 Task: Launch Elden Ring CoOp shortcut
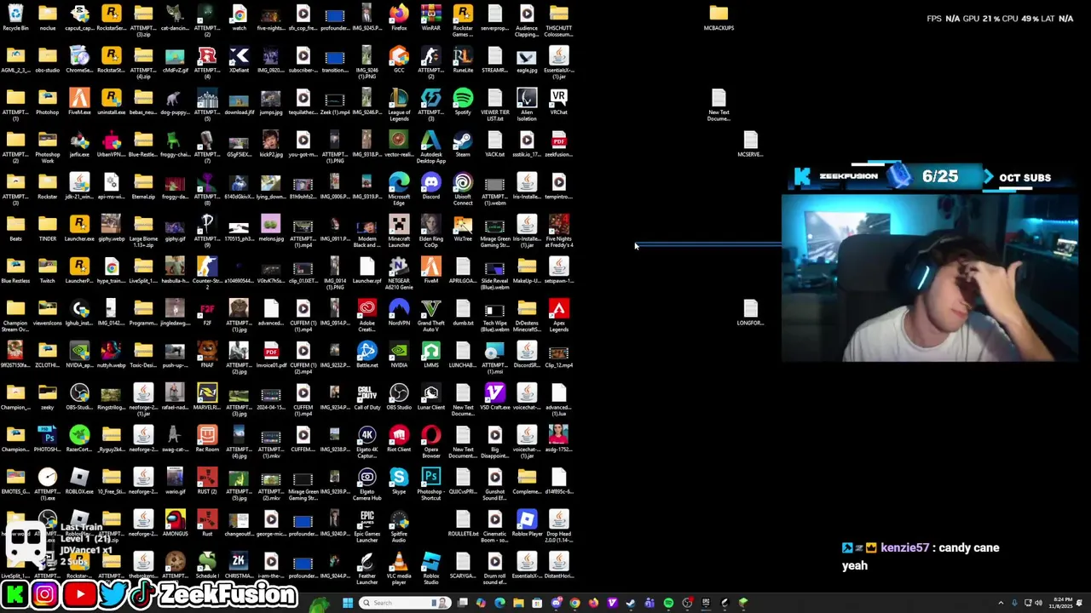(x=431, y=231)
